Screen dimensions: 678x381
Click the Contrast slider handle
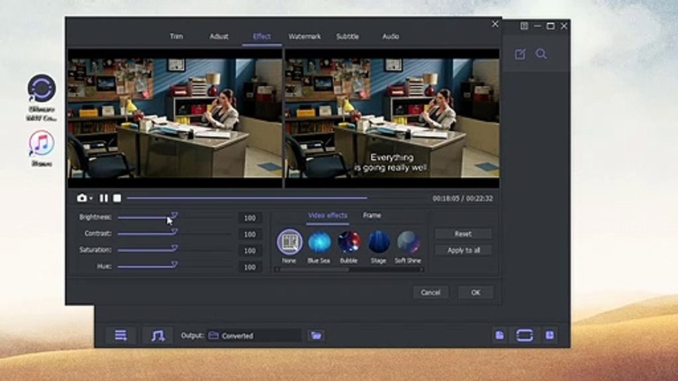tap(174, 232)
